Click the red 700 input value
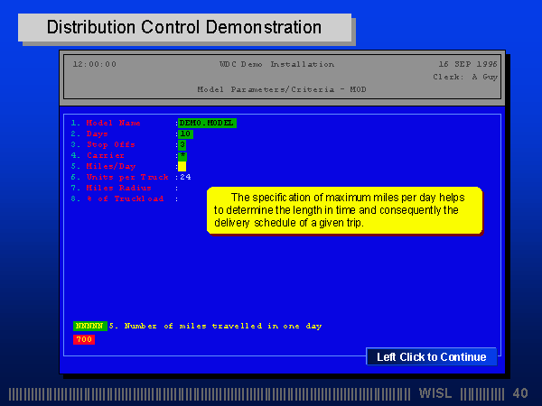 [x=84, y=339]
